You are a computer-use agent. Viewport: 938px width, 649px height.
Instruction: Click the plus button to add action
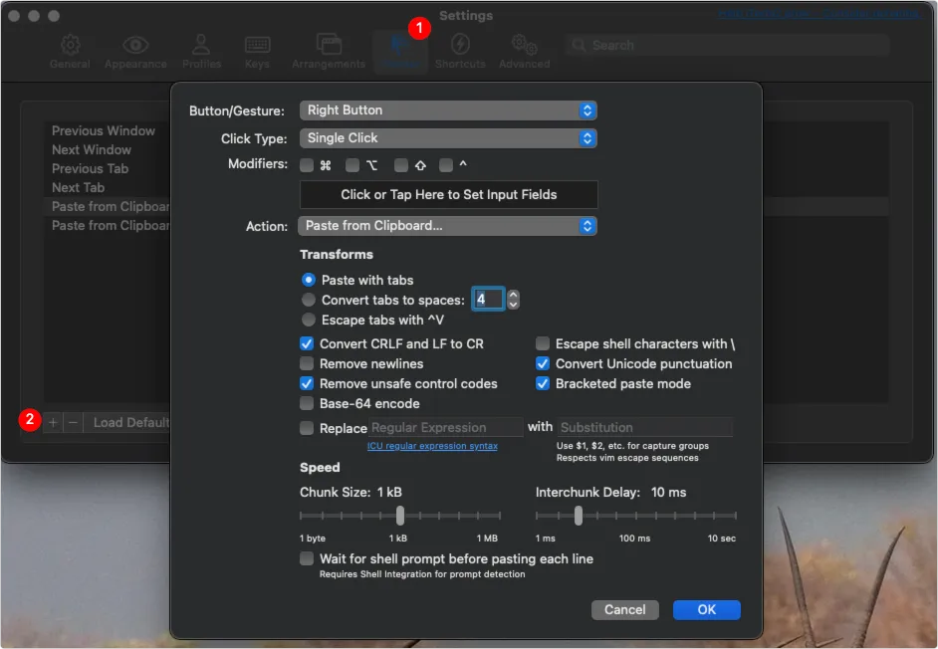point(53,422)
